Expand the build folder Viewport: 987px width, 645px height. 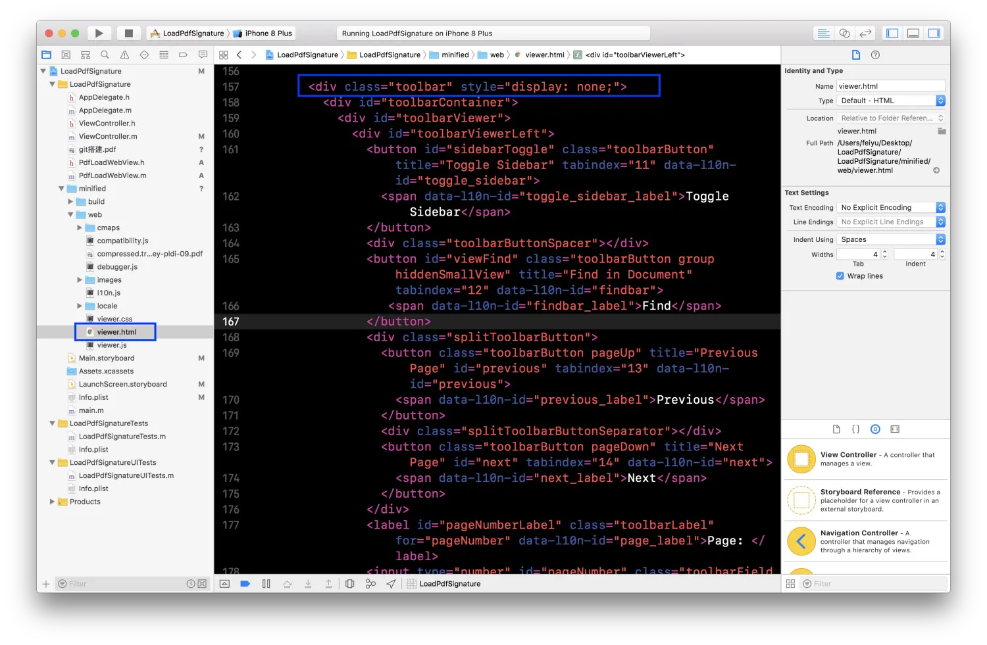(x=70, y=202)
